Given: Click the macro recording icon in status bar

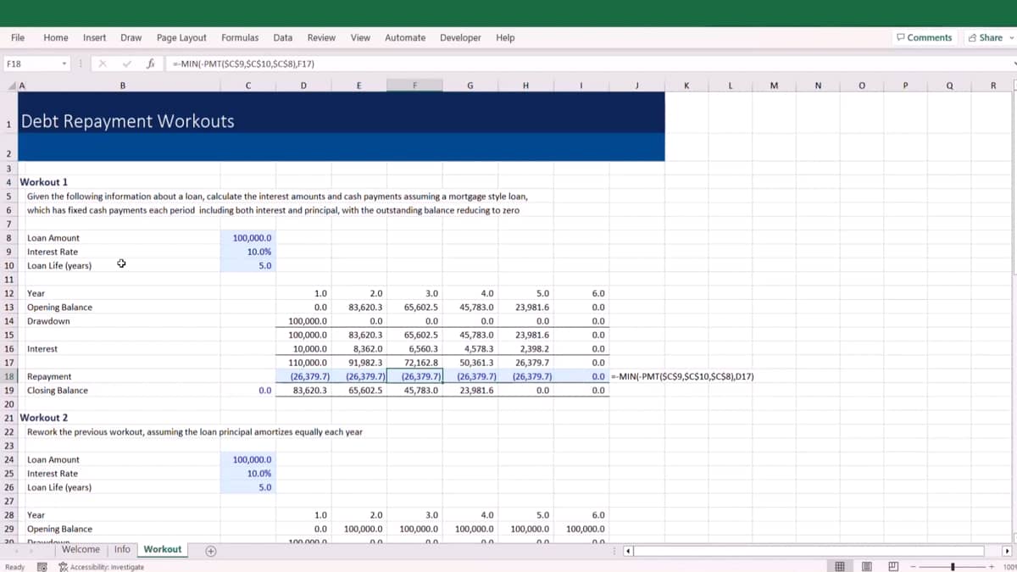Looking at the screenshot, I should point(42,567).
